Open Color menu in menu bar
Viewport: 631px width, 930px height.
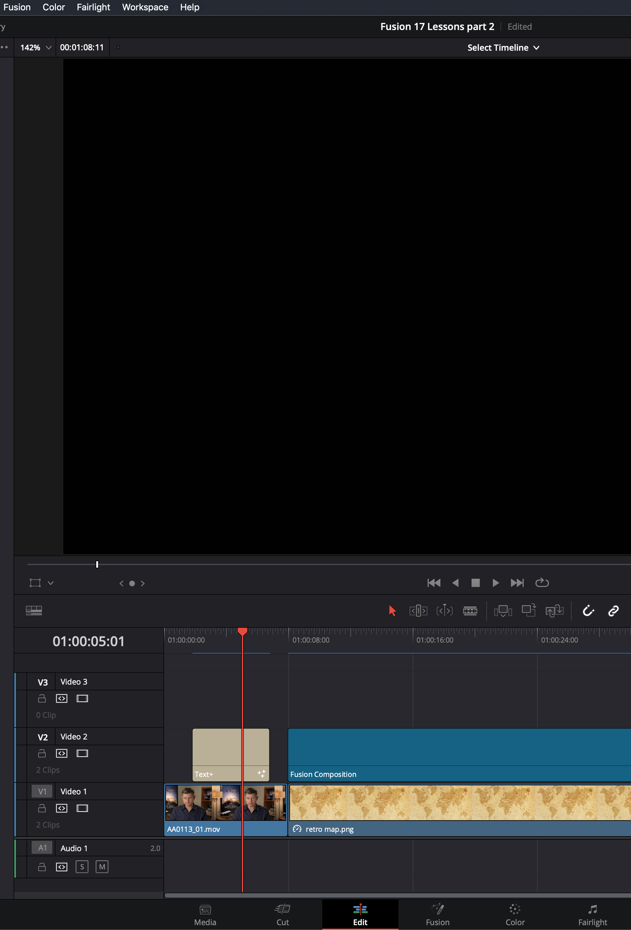point(54,7)
